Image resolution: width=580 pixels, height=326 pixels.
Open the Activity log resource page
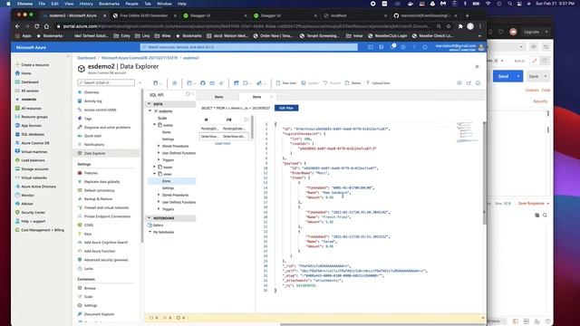[x=90, y=101]
